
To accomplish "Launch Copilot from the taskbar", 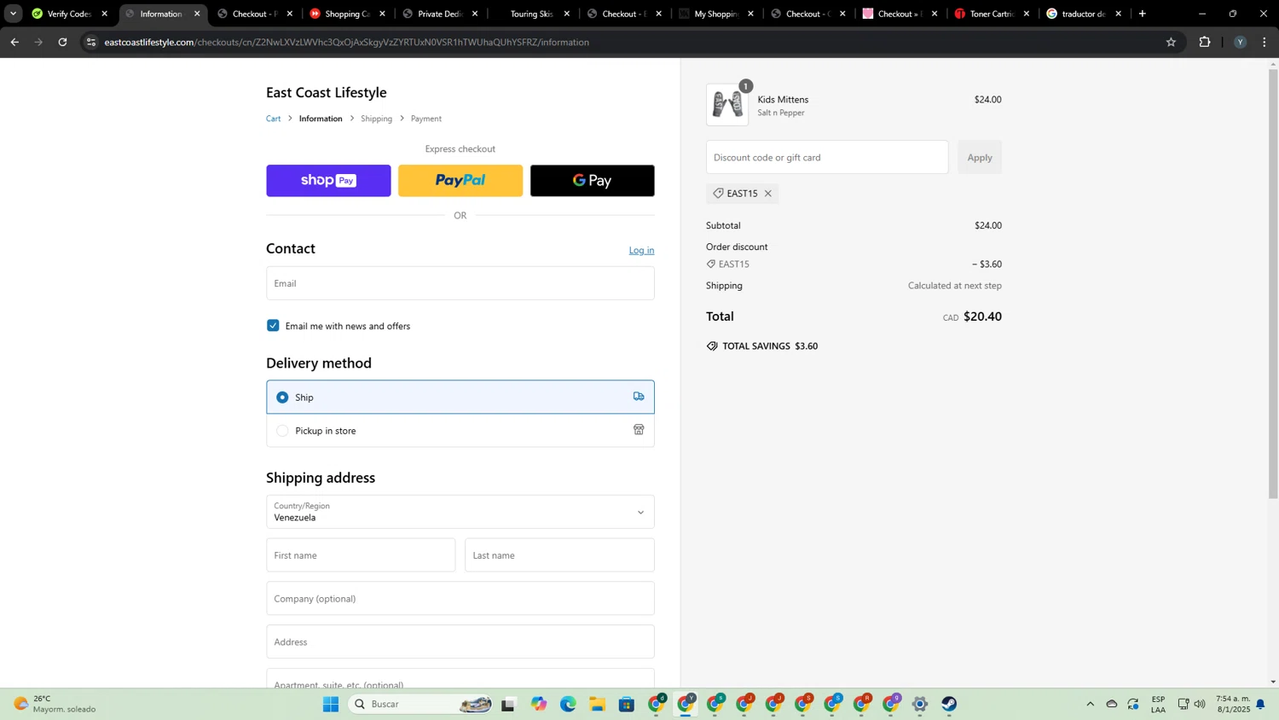I will click(539, 704).
